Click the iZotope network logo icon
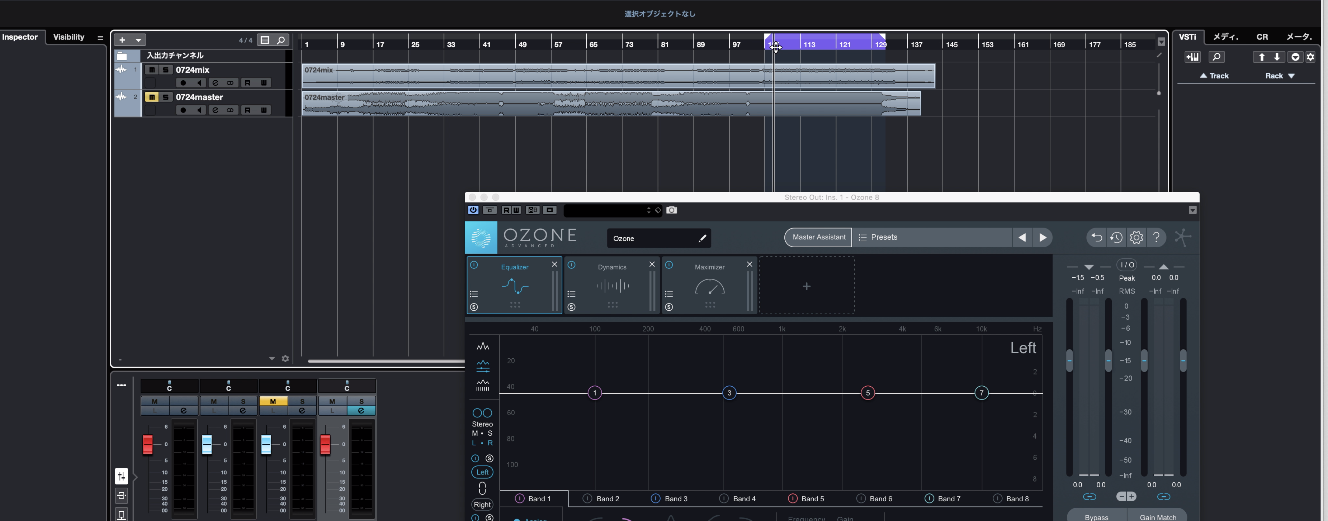Screen dimensions: 1328x521 1183,237
